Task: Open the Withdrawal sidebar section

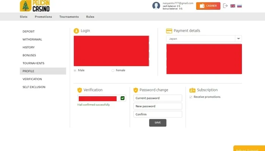Action: coord(32,39)
